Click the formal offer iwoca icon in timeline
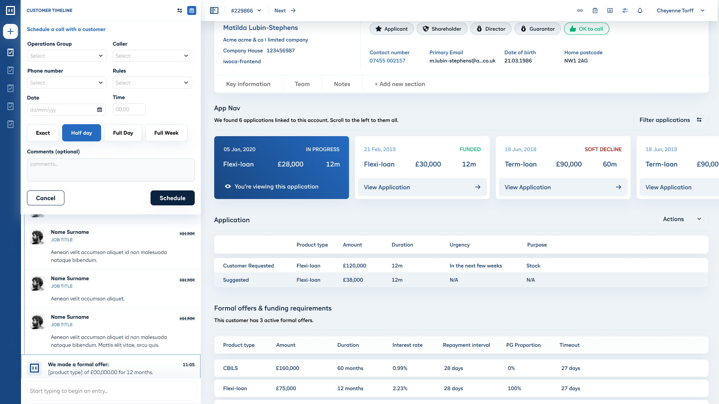 tap(34, 368)
